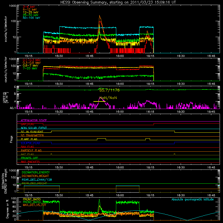Select the GAP_FLAG label
The height and width of the screenshot is (223, 223).
(x=27, y=124)
